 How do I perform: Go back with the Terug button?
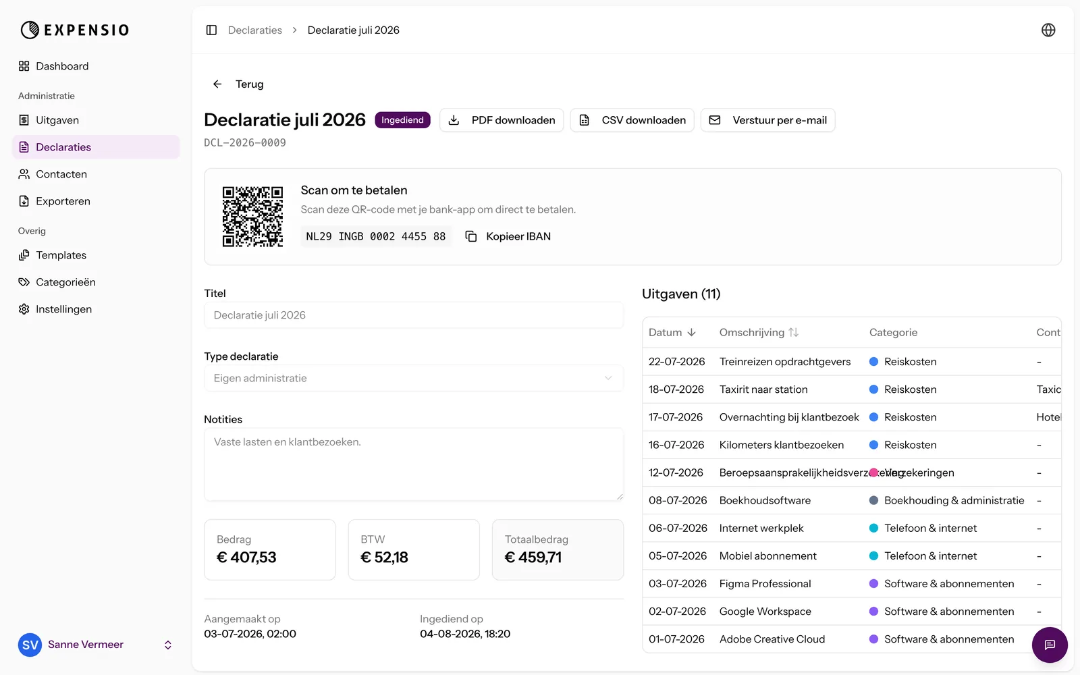tap(238, 84)
